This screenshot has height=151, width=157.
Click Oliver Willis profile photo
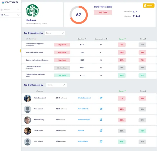27,131
